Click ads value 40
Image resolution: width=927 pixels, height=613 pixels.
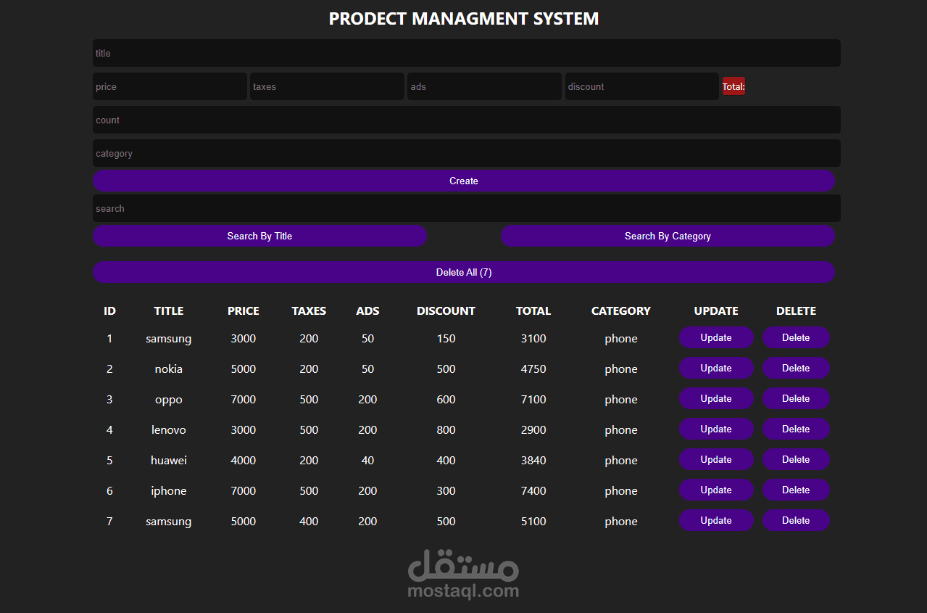[367, 460]
